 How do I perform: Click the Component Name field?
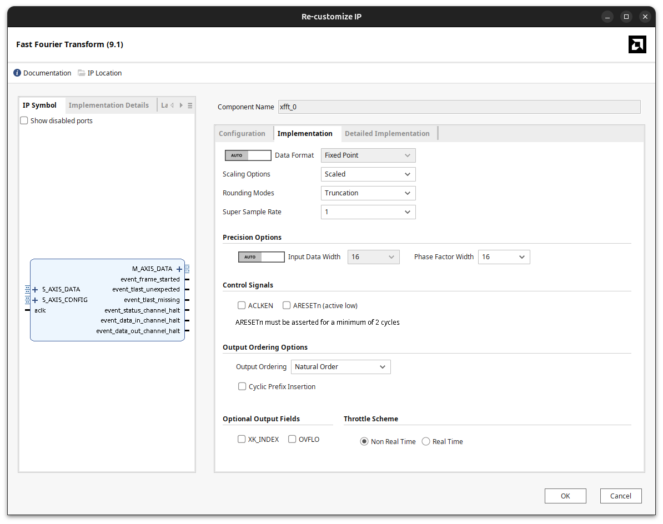(x=459, y=107)
